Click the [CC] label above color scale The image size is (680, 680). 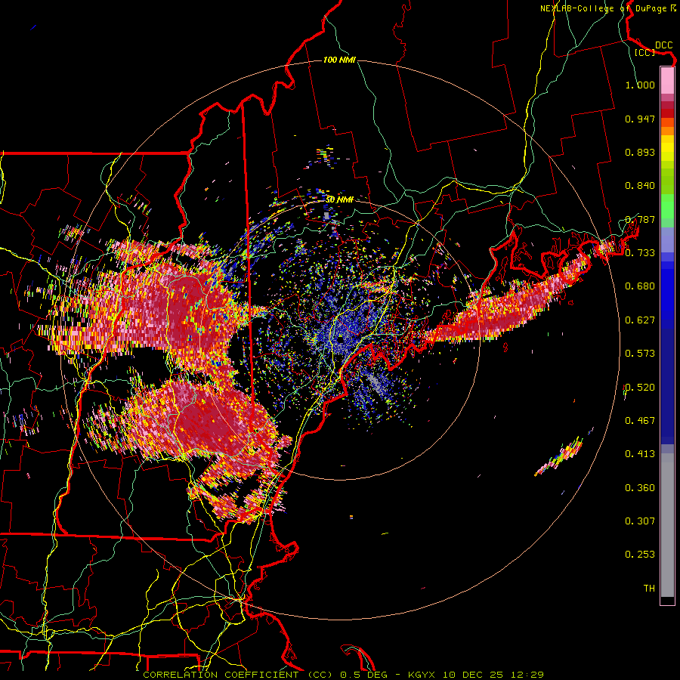[645, 52]
